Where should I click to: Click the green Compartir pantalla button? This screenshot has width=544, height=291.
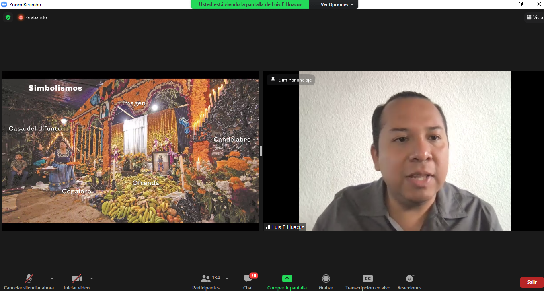click(x=287, y=282)
